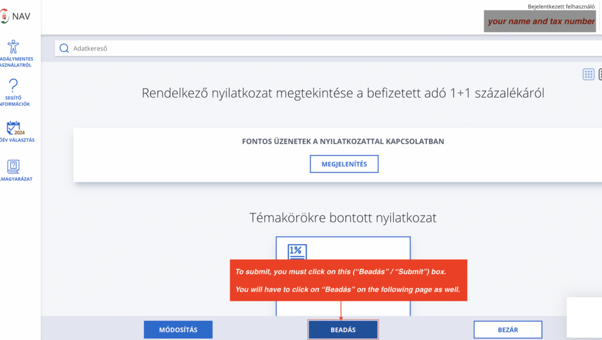Open the question mark help icon
602x340 pixels.
[x=13, y=85]
